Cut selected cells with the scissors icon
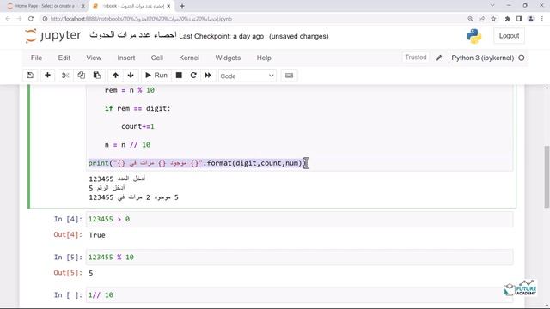 [x=65, y=76]
